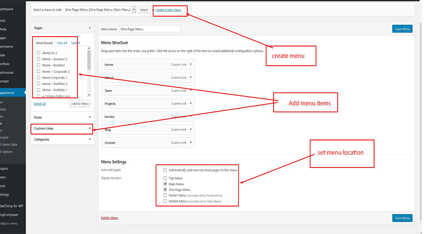Switch to the View All tab
Image resolution: width=428 pixels, height=234 pixels.
point(62,43)
